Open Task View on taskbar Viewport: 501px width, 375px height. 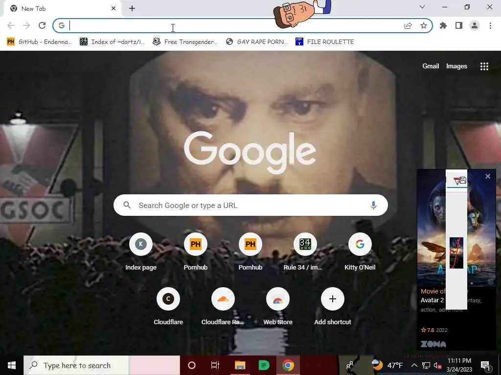215,365
